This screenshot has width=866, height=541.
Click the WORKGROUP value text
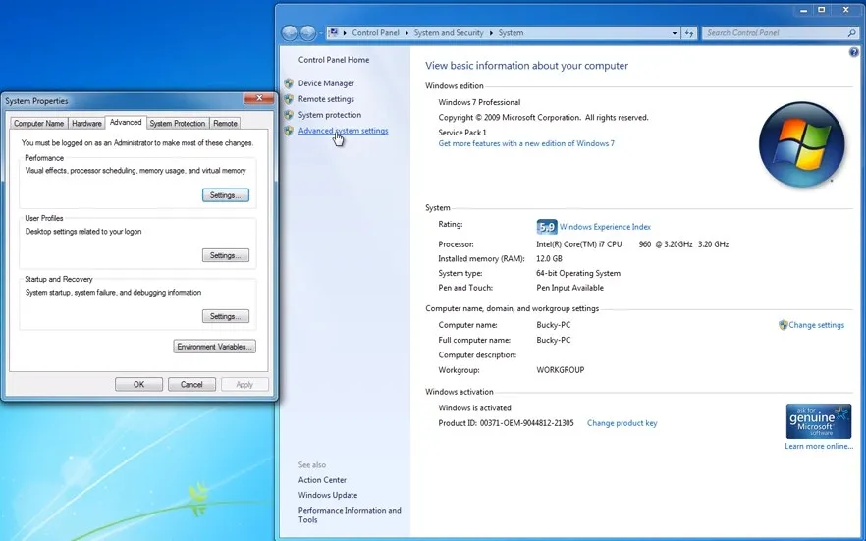click(560, 370)
